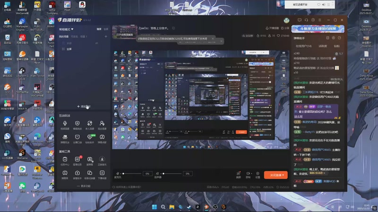Click the 弹幕助手 panel gear icon
Viewport: 378px width, 212px height.
click(x=334, y=38)
